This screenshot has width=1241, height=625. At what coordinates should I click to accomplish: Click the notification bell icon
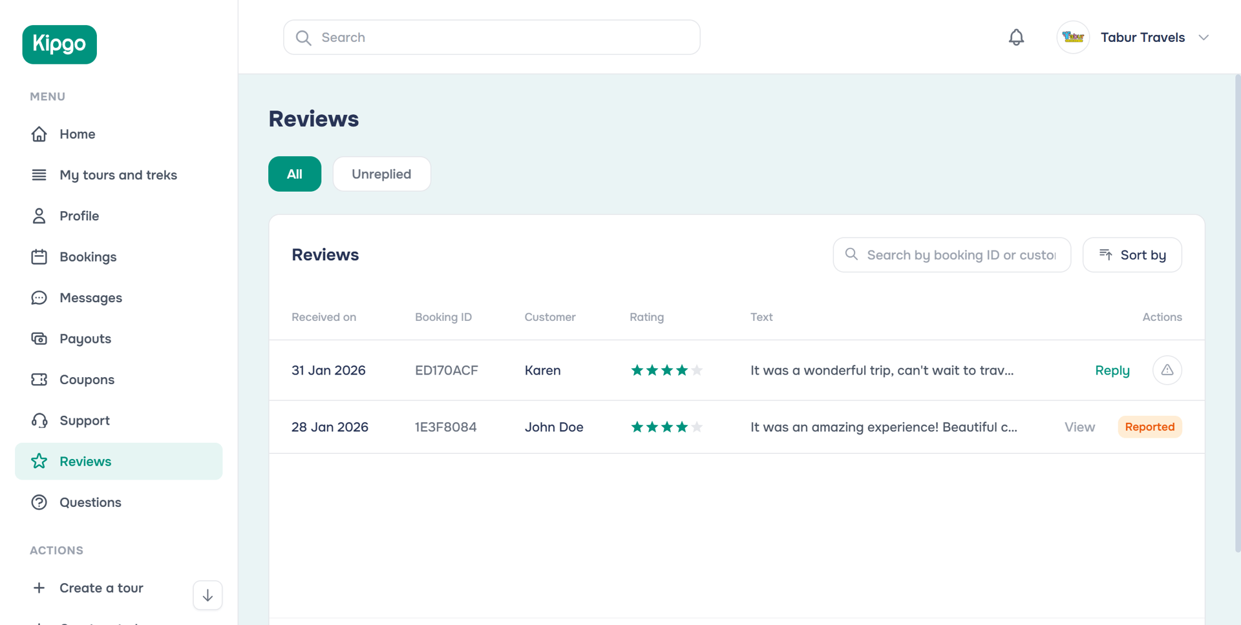click(1016, 37)
